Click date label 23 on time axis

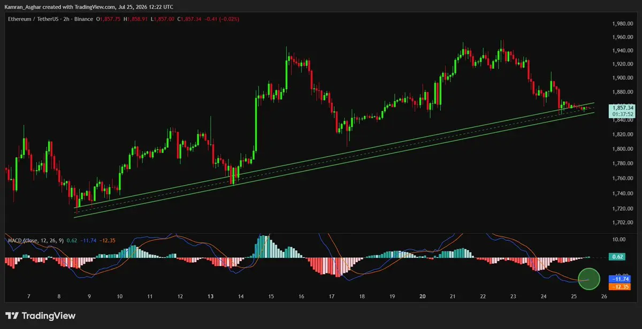pyautogui.click(x=513, y=296)
